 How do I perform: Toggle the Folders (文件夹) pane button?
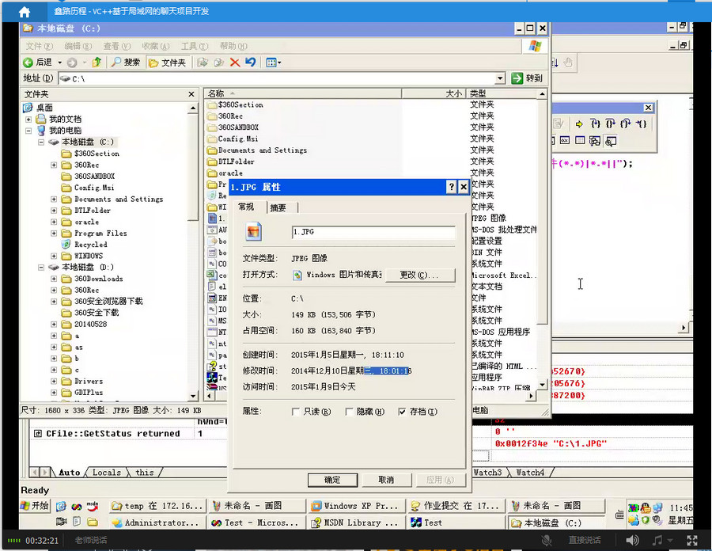click(x=167, y=63)
